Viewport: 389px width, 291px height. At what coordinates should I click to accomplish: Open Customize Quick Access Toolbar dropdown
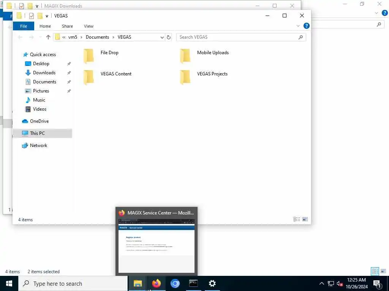coord(47,16)
